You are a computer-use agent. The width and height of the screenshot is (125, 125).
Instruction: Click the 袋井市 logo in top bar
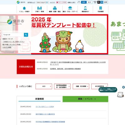[x=21, y=2]
